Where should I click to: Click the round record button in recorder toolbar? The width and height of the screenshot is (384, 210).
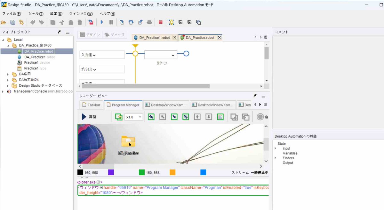260,117
